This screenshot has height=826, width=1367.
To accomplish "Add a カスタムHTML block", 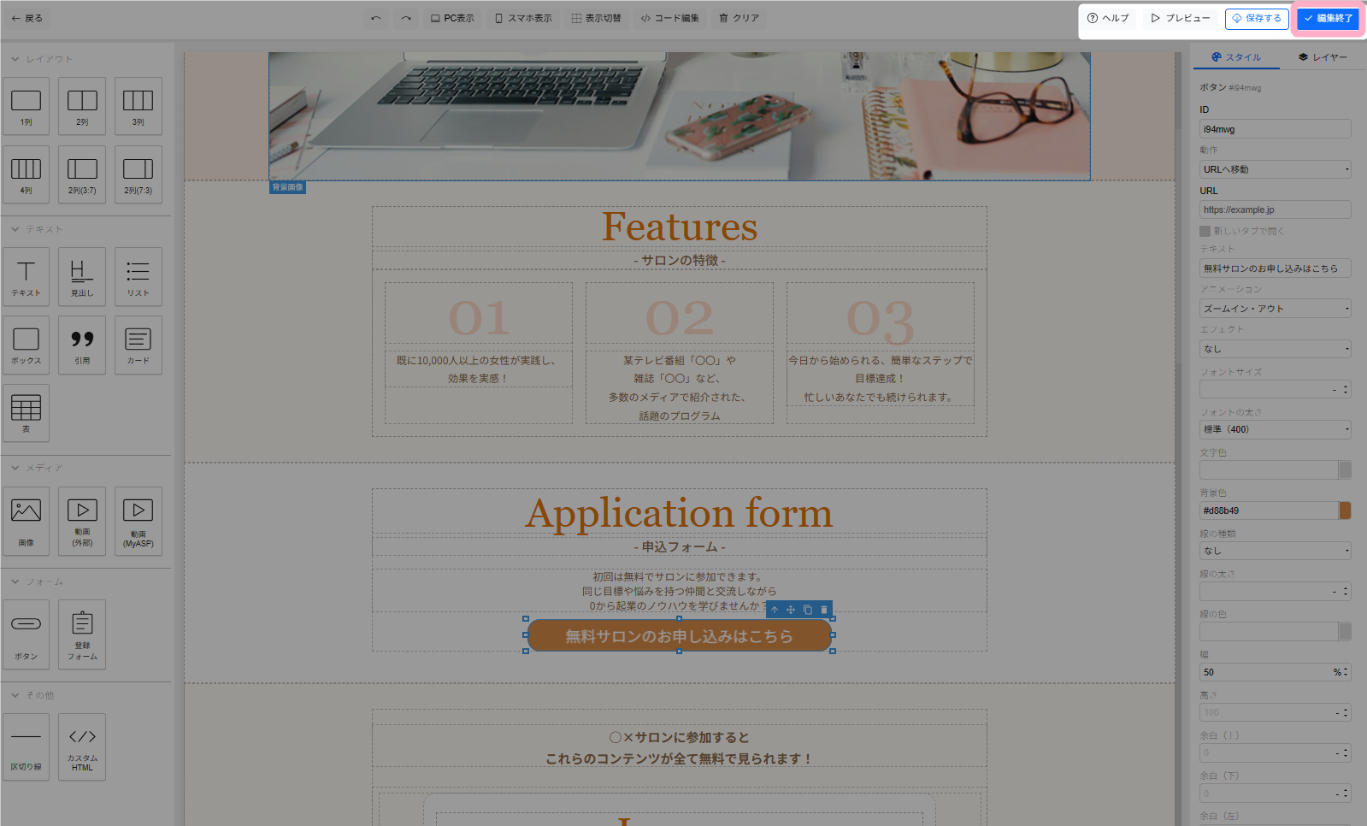I will (82, 746).
